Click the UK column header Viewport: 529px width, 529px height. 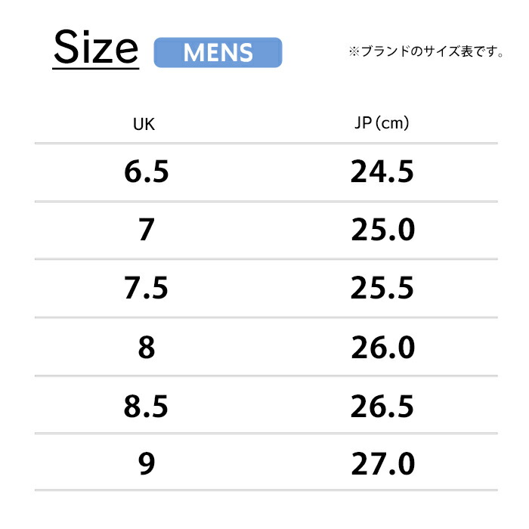(x=144, y=124)
